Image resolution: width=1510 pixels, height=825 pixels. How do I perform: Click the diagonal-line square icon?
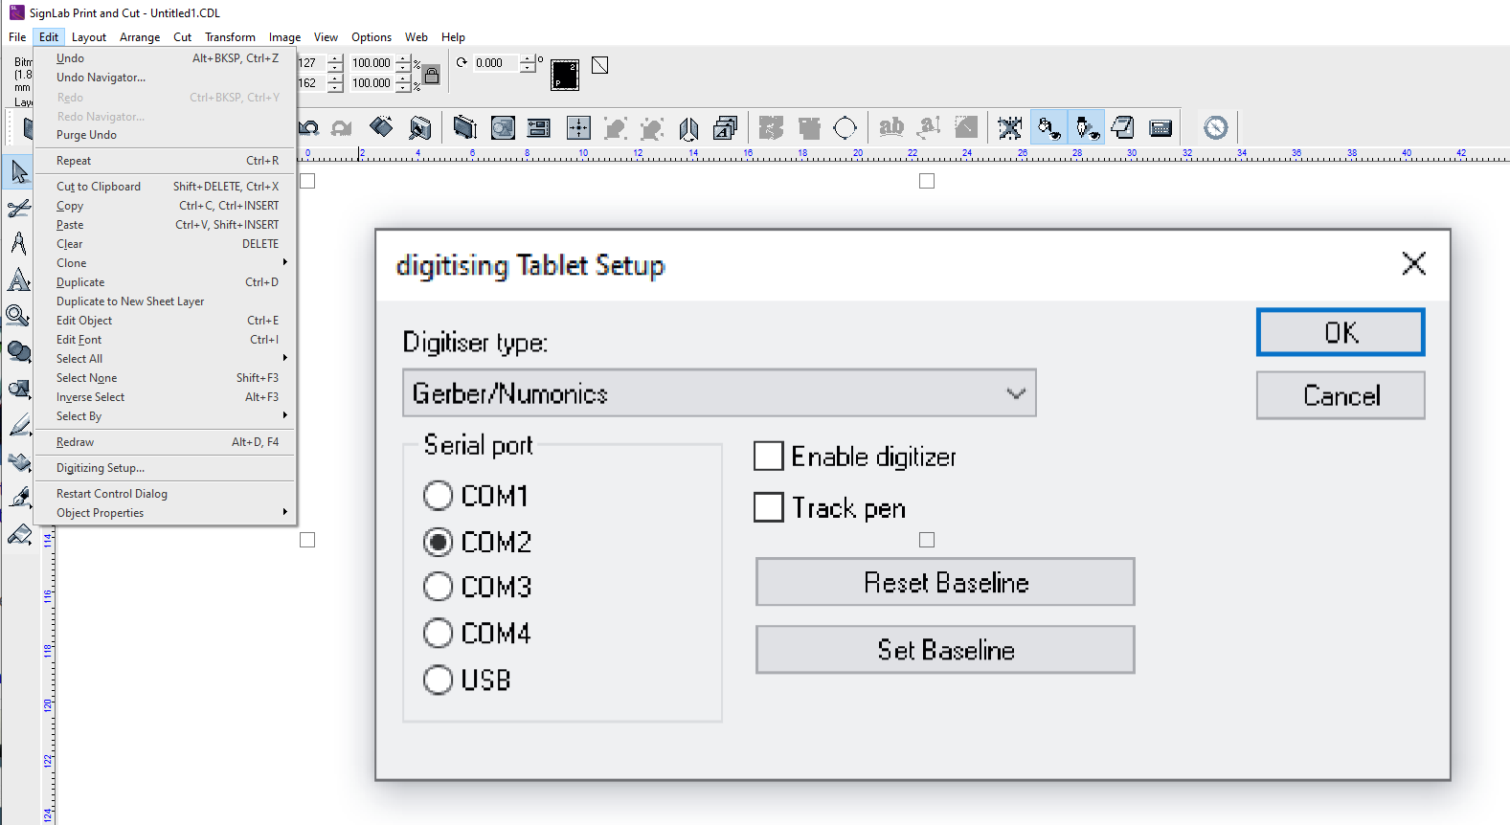click(600, 65)
